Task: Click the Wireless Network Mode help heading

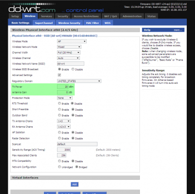Action: click(x=157, y=36)
